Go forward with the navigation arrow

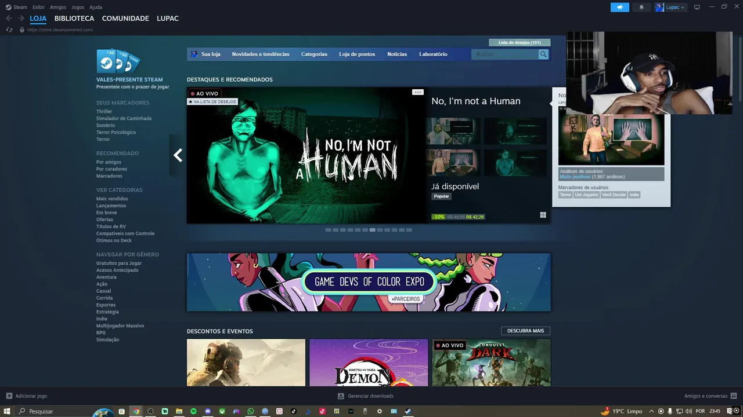click(21, 19)
